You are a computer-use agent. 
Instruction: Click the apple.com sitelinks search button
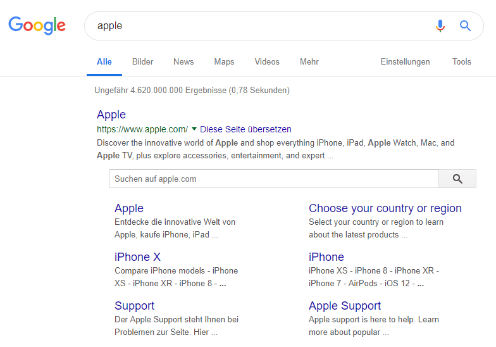coord(457,179)
